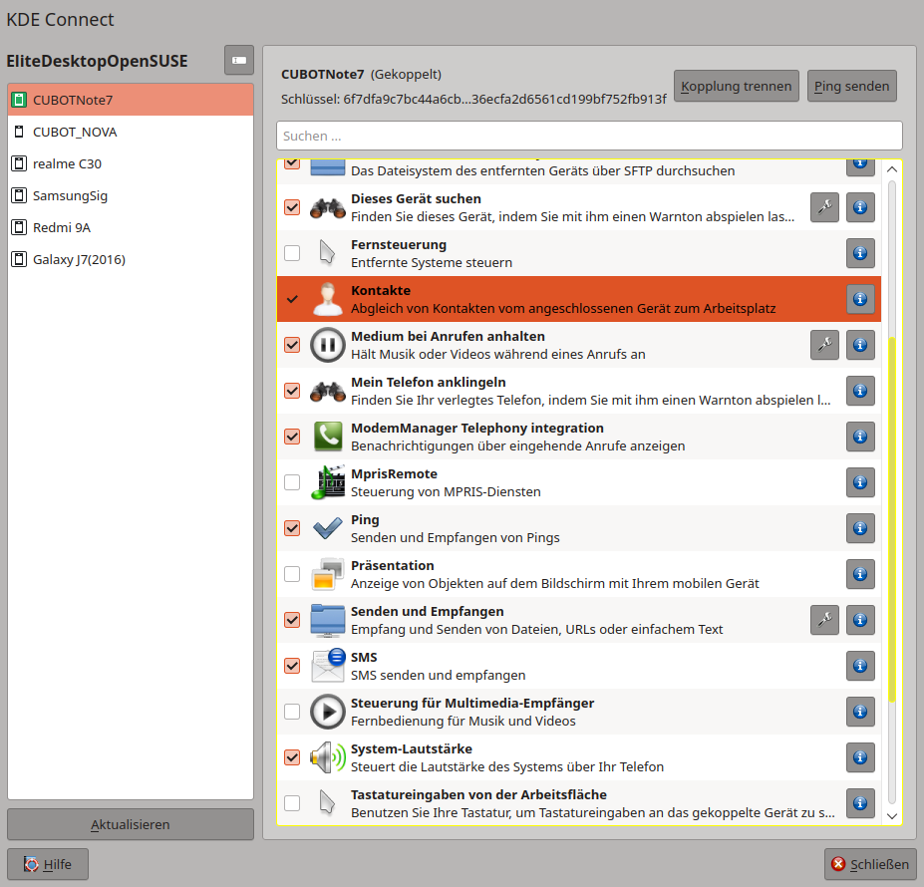This screenshot has width=924, height=887.
Task: Disable SMS plugin checkbox
Action: [292, 666]
